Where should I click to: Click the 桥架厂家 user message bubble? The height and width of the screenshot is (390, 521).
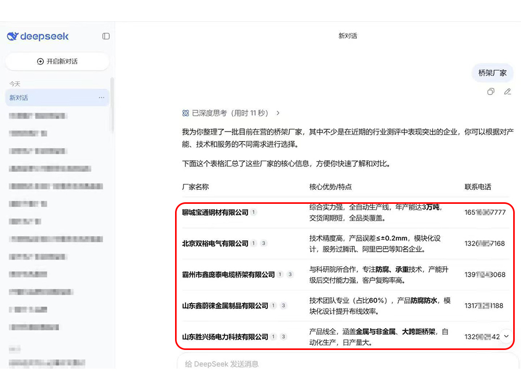point(492,73)
